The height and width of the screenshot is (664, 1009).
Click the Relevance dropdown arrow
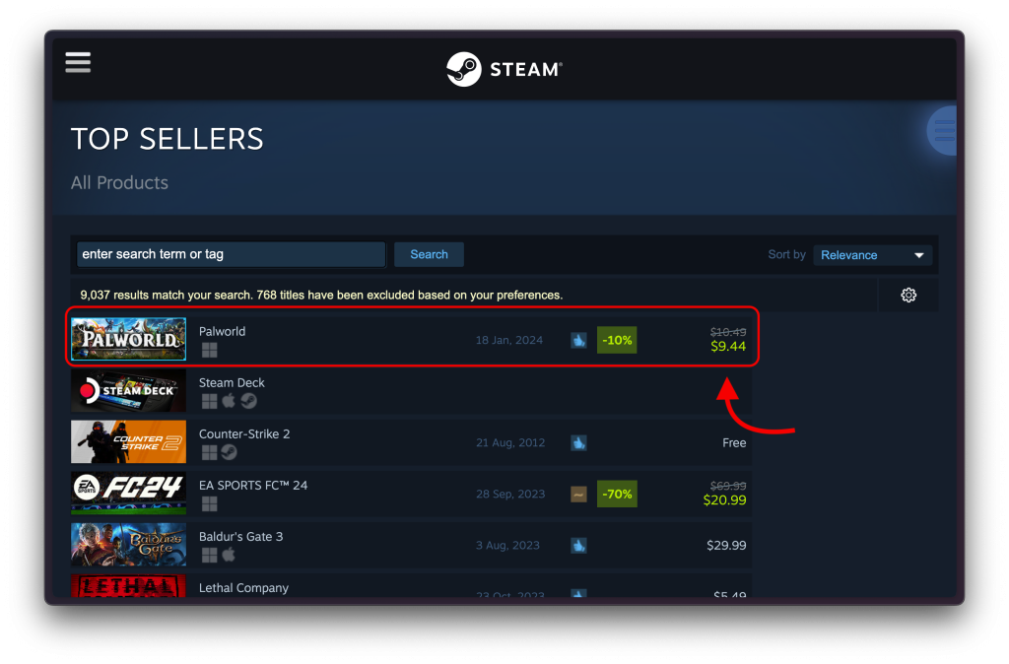click(919, 255)
